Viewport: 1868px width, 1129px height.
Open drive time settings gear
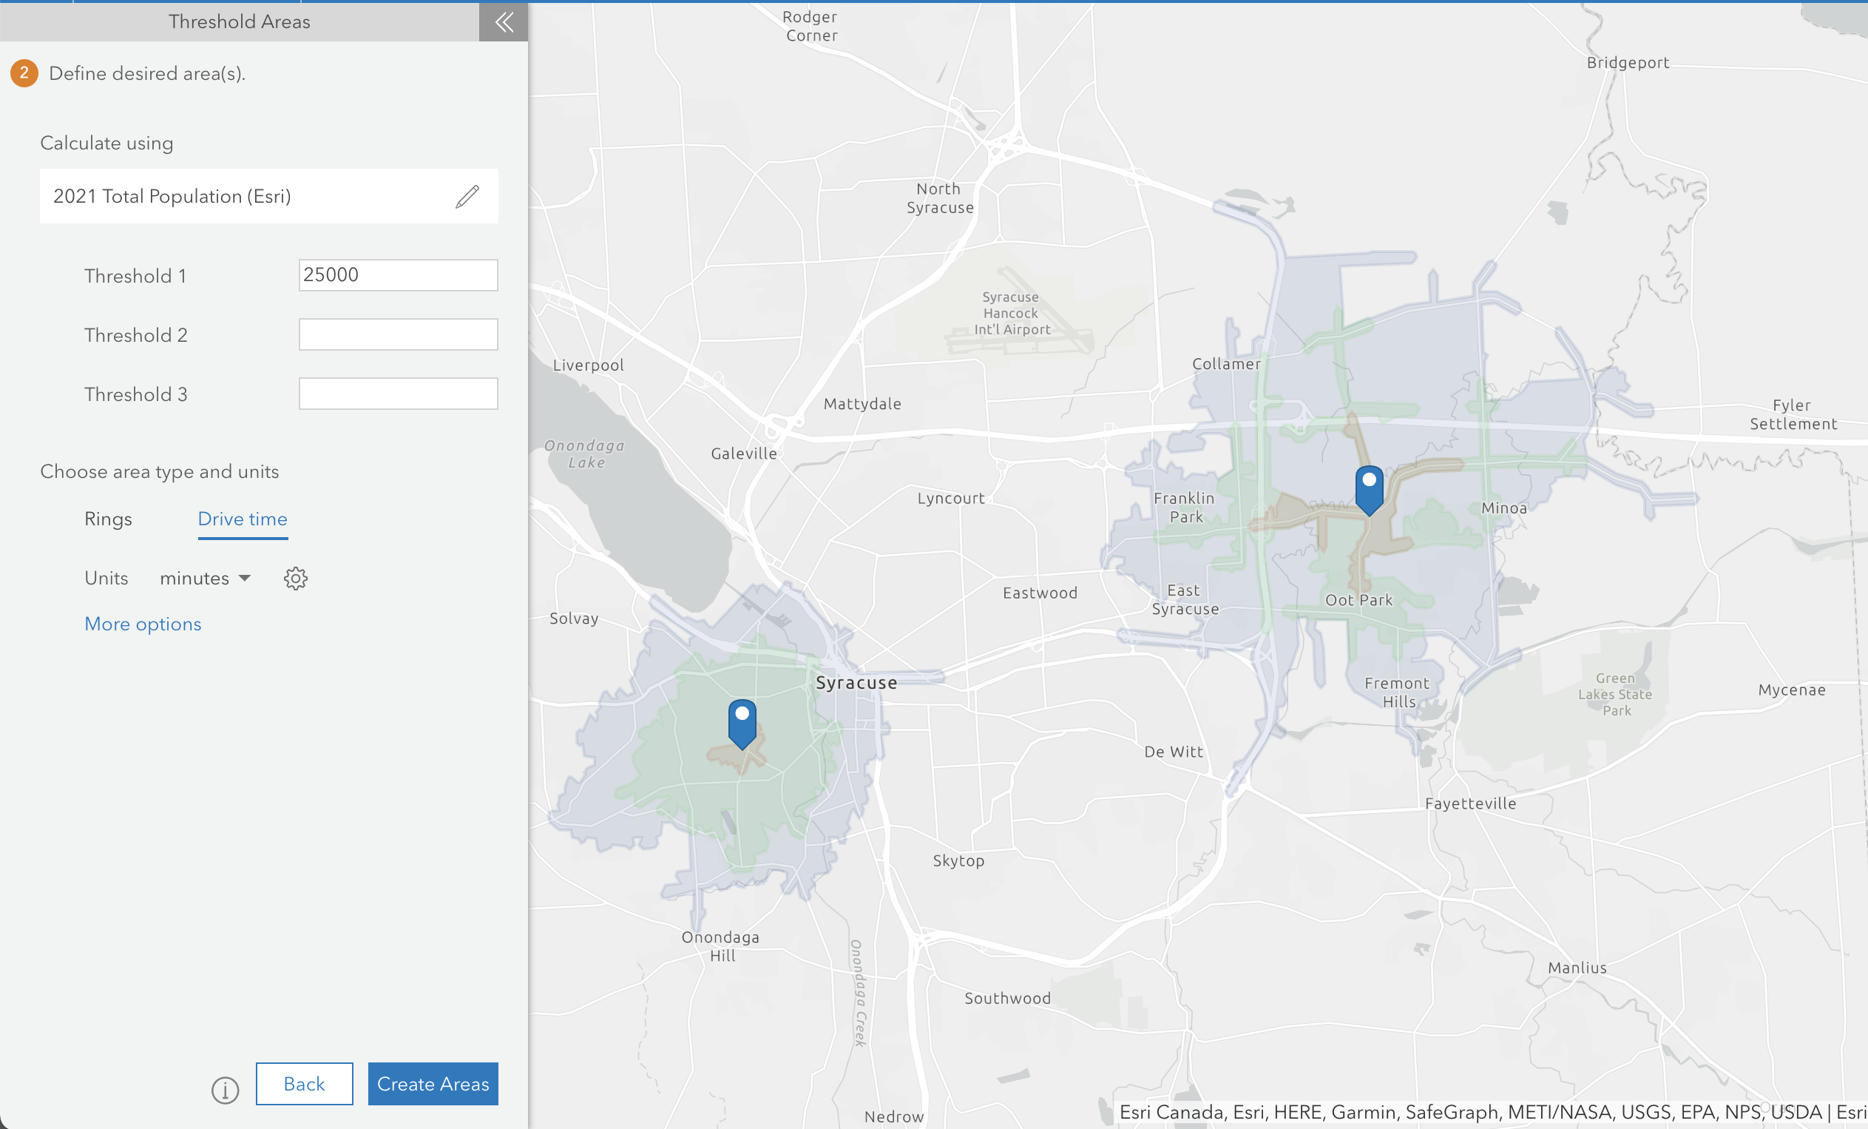296,579
